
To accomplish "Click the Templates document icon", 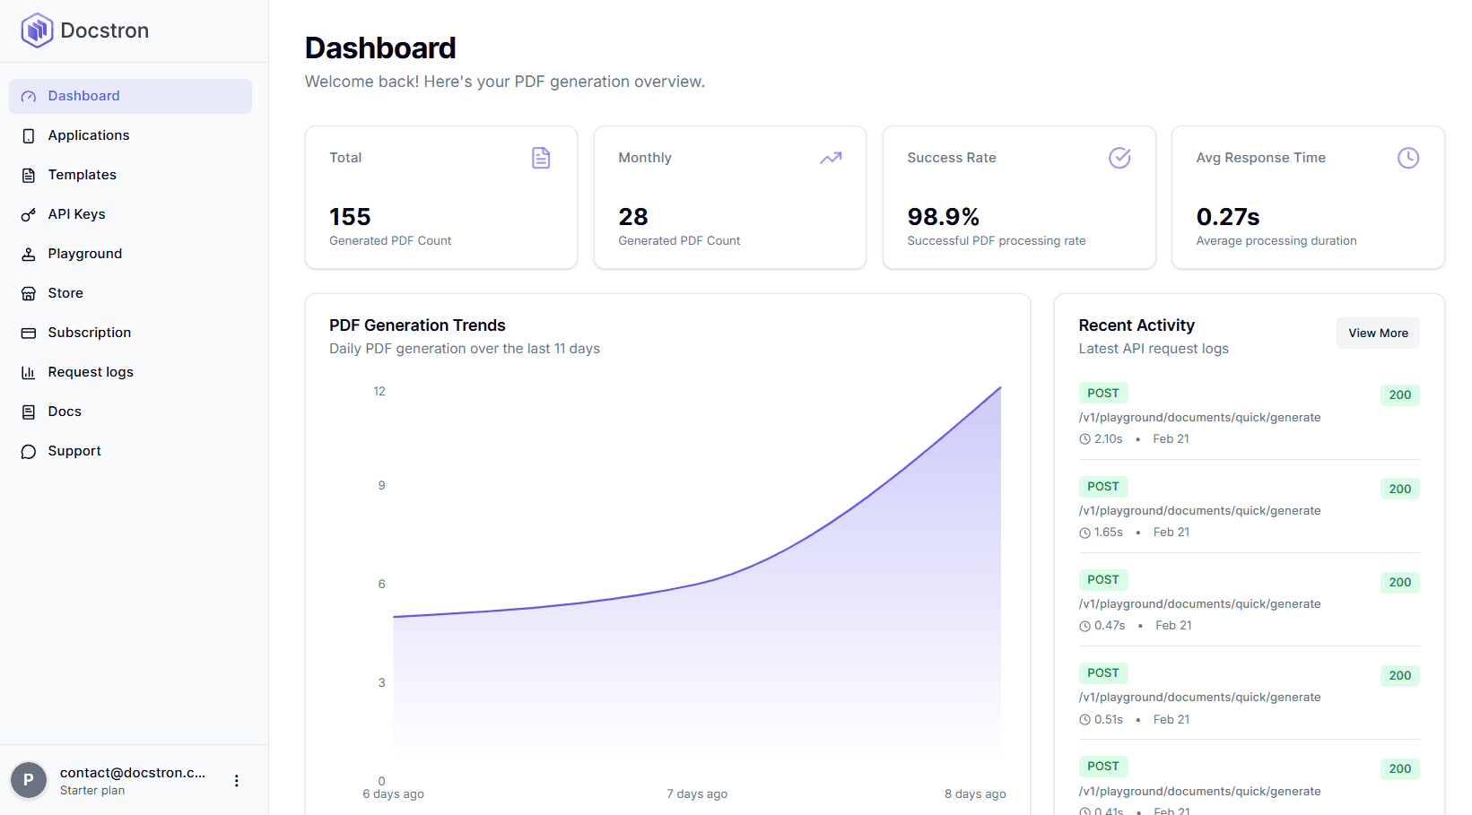I will pyautogui.click(x=29, y=176).
